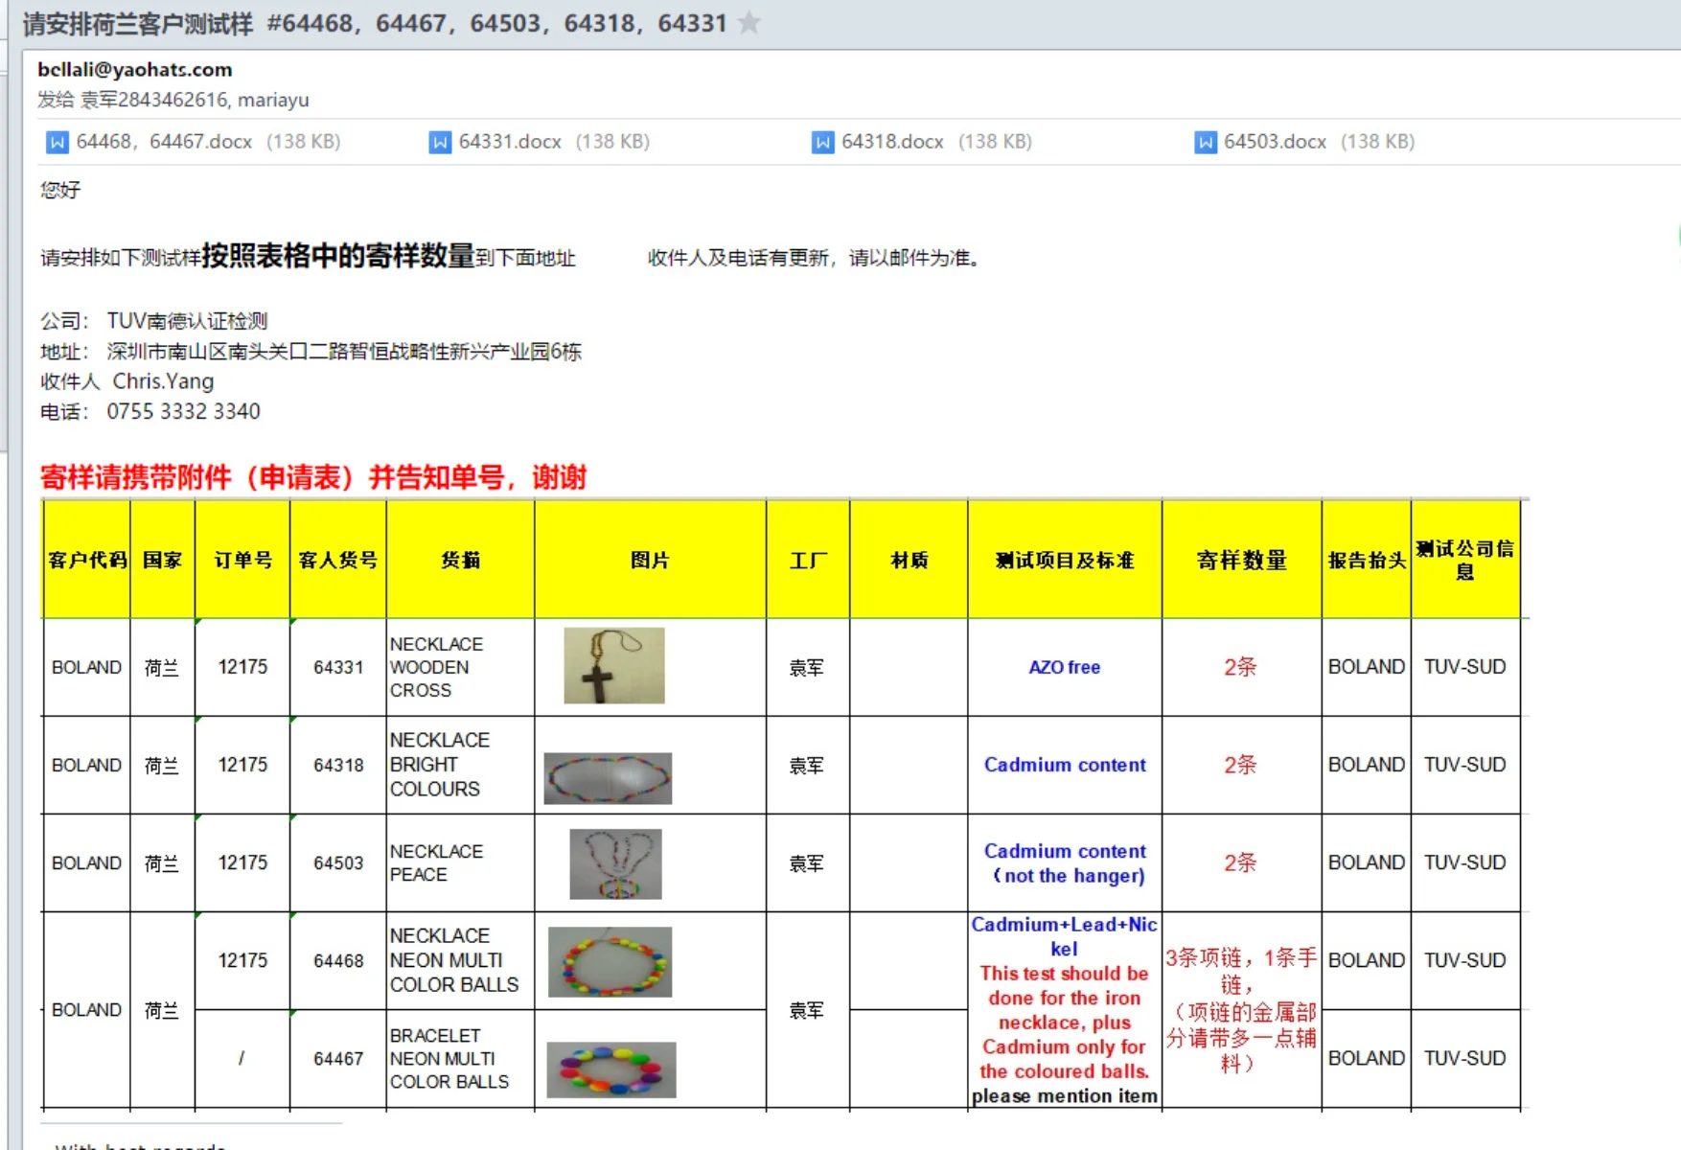Click the 客户代码 column header
This screenshot has width=1681, height=1150.
click(x=87, y=560)
